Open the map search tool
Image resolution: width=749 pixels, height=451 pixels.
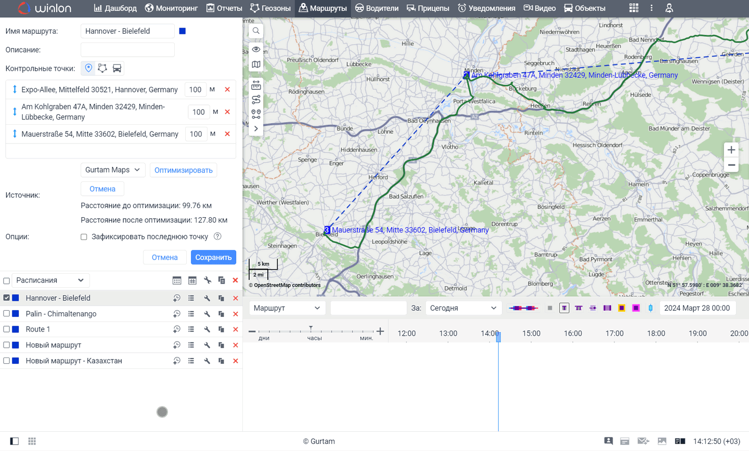point(255,31)
